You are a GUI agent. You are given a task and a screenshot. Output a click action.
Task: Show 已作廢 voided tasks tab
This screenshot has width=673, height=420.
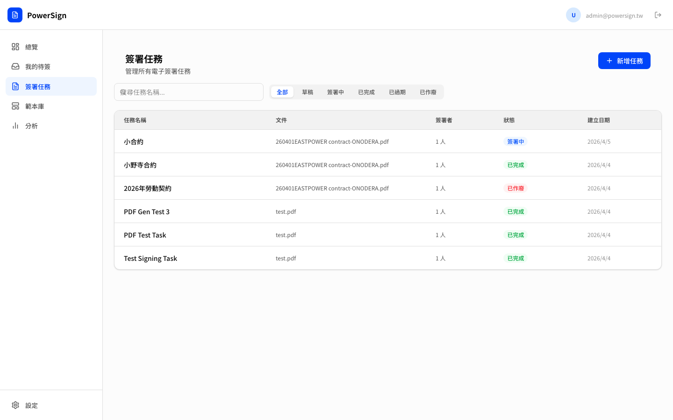pyautogui.click(x=428, y=92)
